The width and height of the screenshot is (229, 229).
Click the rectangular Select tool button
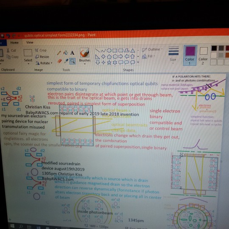coord(28,53)
